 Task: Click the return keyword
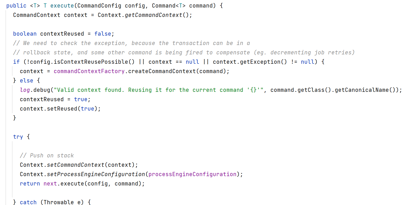coord(30,184)
